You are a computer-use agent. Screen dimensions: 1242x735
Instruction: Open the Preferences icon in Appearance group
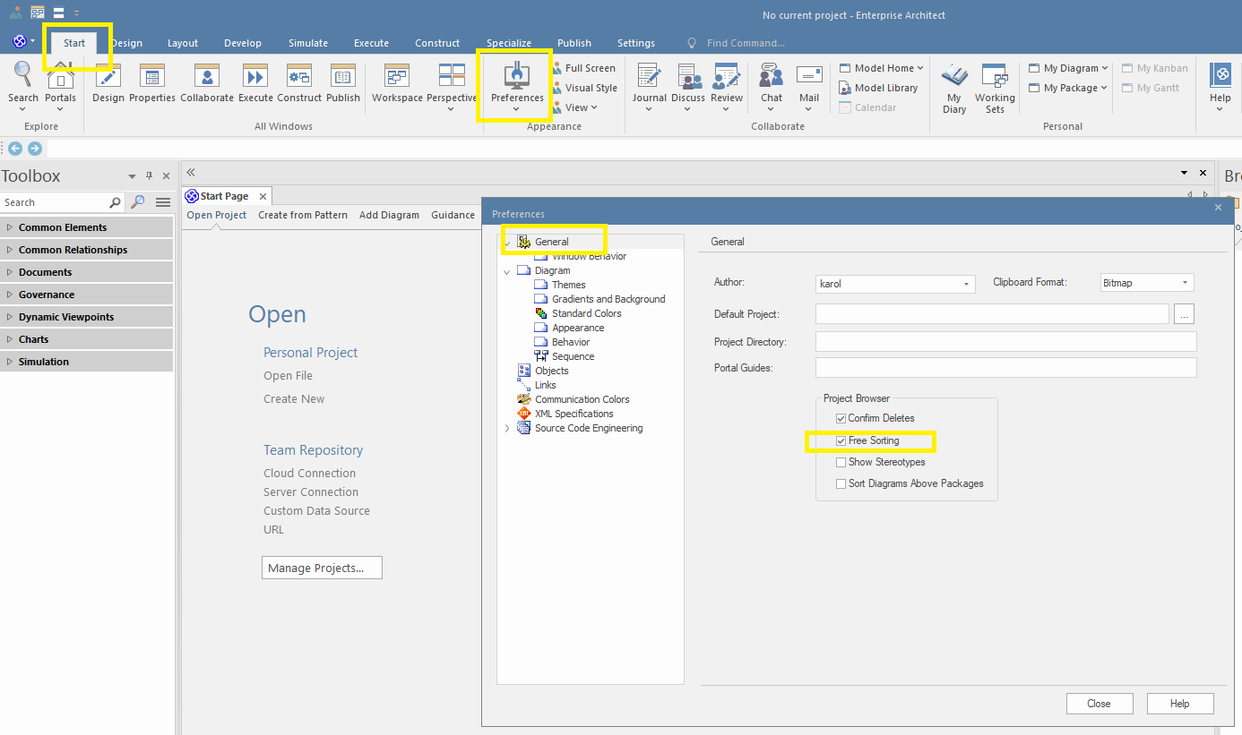[517, 86]
